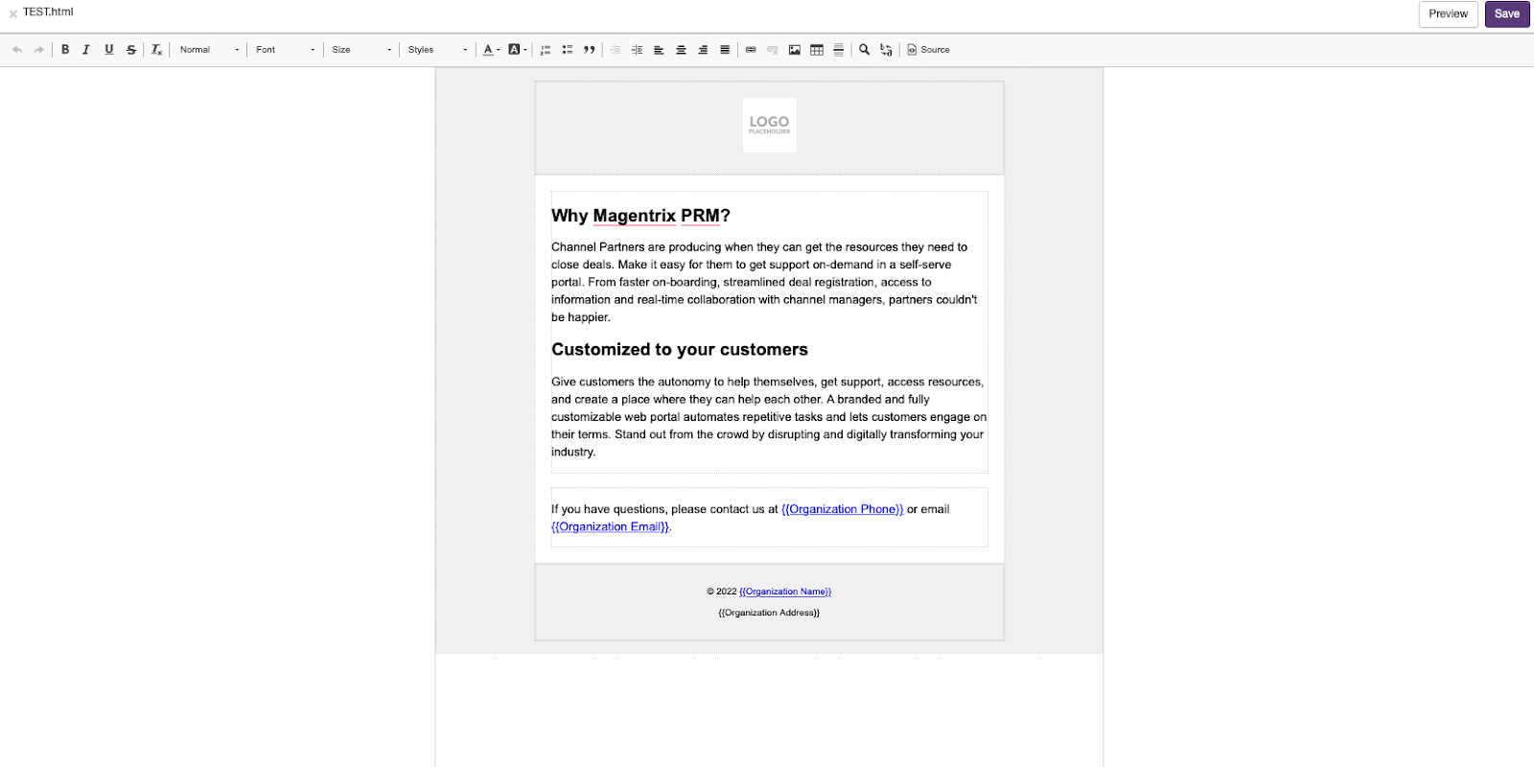
Task: Click the Redo arrow icon
Action: pos(39,50)
